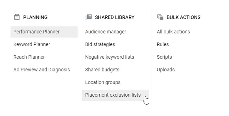The image size is (229, 116).
Task: Click the PLANNING section heading
Action: [35, 17]
